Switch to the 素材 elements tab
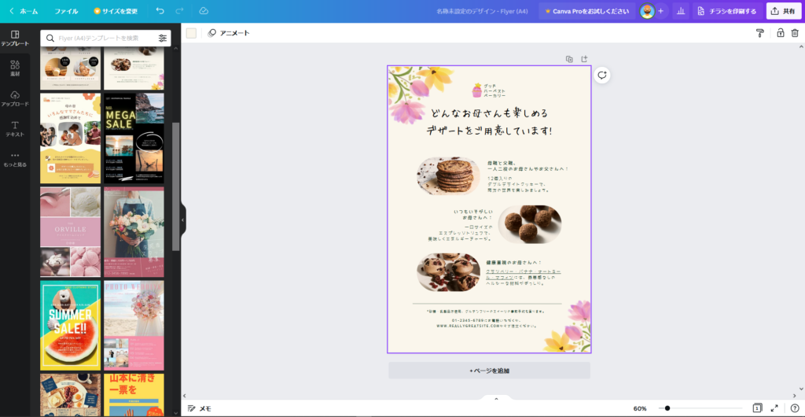This screenshot has width=805, height=417. (15, 68)
